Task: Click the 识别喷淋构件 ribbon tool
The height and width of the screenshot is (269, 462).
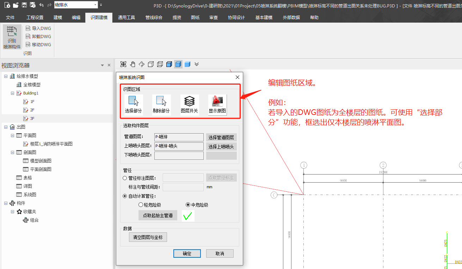Action: (12, 37)
